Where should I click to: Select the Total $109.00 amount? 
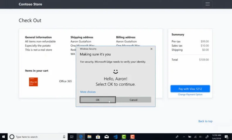(x=204, y=60)
